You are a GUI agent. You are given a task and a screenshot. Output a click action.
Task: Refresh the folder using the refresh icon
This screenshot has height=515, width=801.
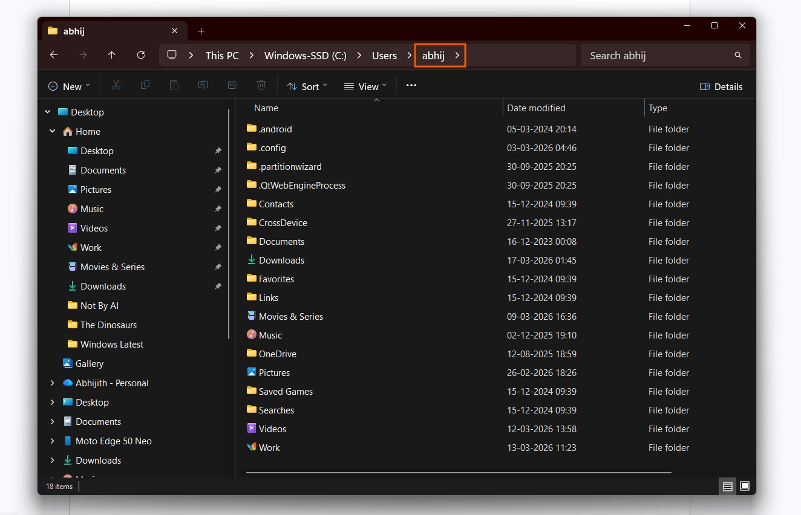pyautogui.click(x=141, y=55)
